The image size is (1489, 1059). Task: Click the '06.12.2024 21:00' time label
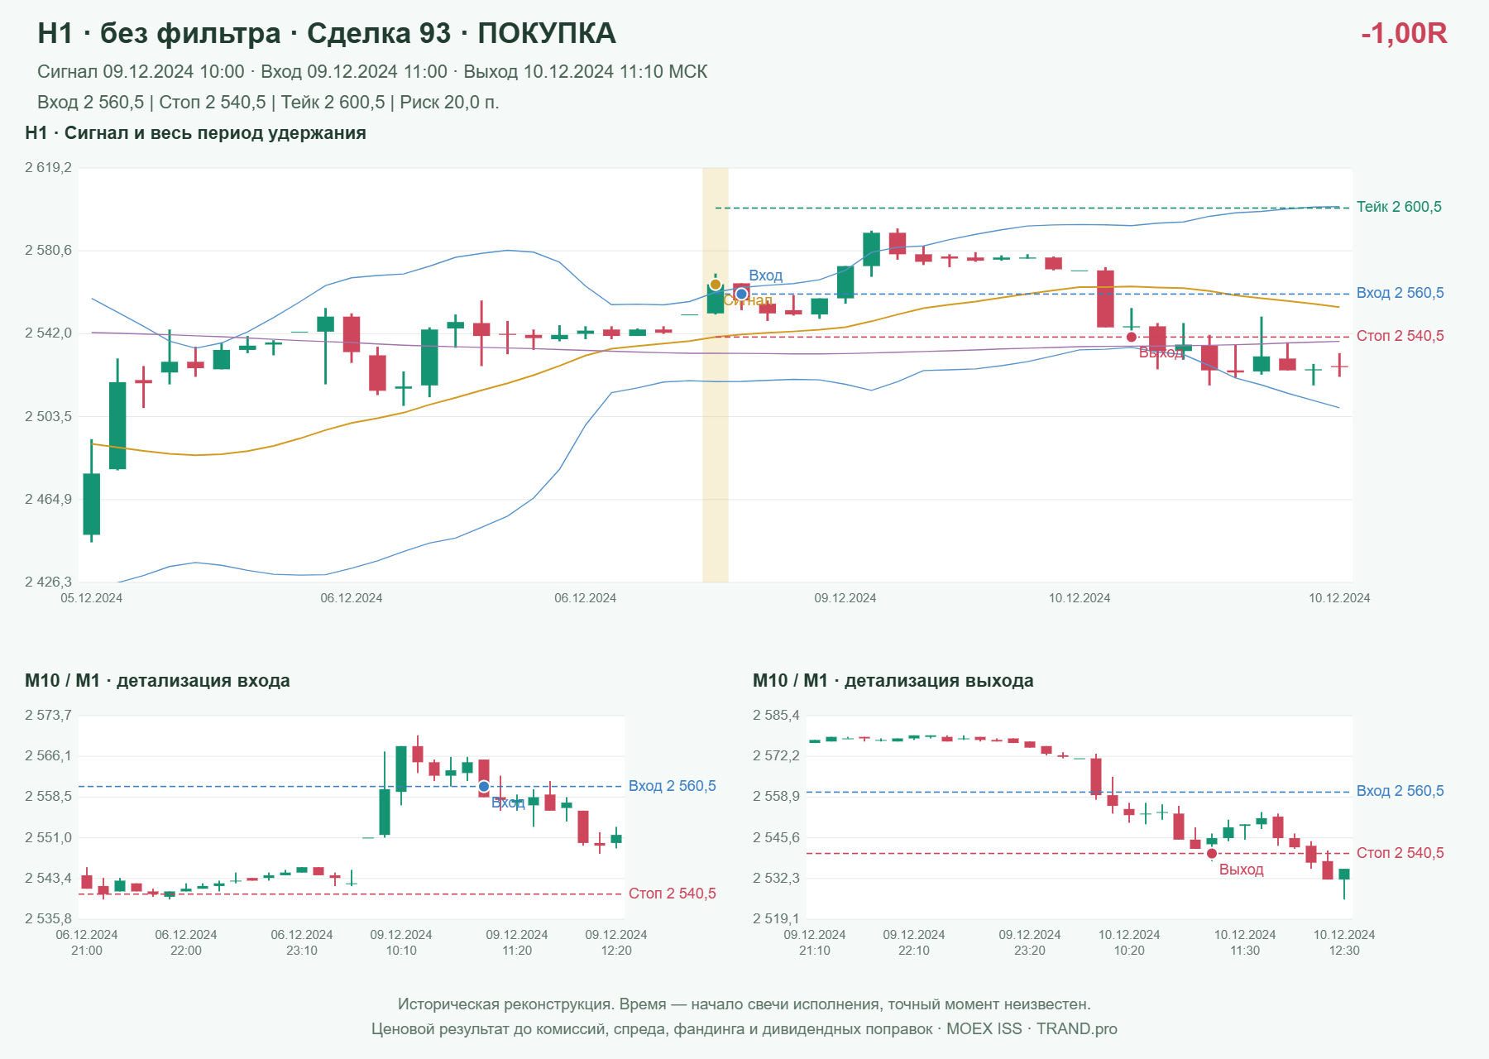[x=87, y=942]
